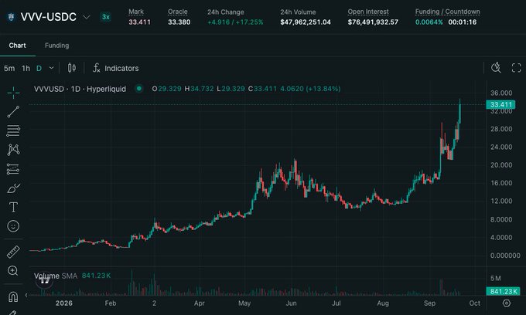The image size is (526, 315).
Task: Open the forecasting and measurement tools
Action: (x=13, y=169)
